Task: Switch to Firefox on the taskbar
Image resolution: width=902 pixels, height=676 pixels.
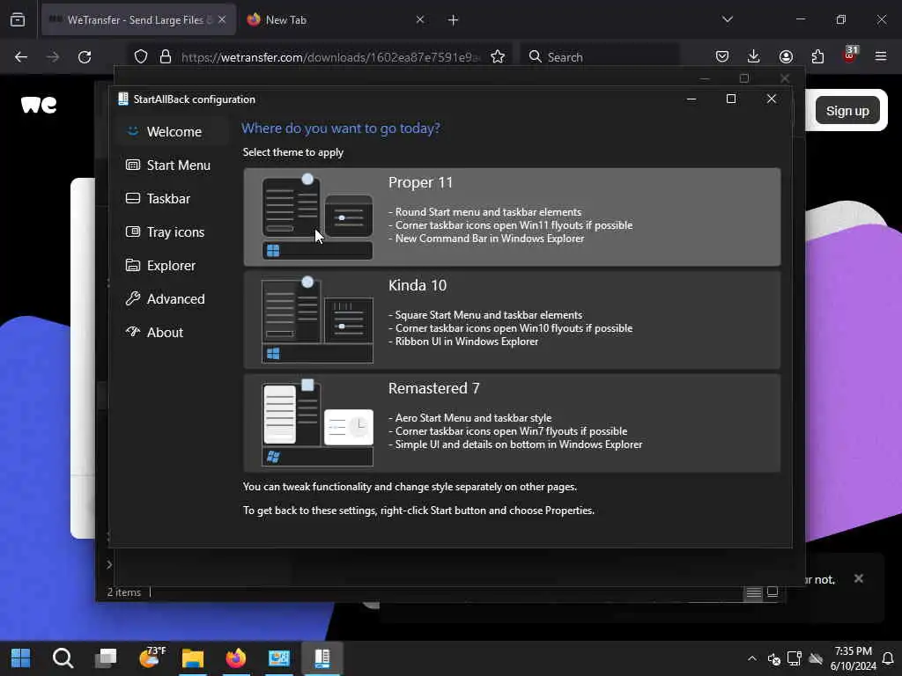Action: point(236,658)
